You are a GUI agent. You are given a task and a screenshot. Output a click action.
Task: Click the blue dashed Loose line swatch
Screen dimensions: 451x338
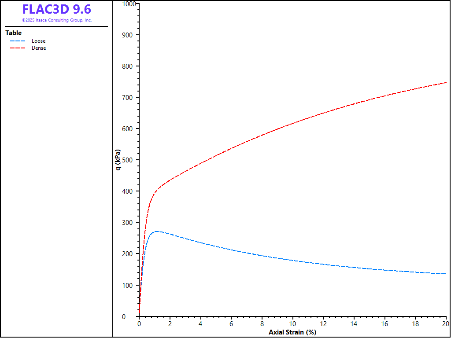click(x=19, y=41)
